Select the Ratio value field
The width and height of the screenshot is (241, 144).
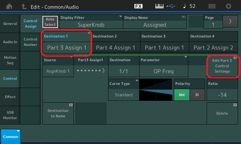[222, 95]
